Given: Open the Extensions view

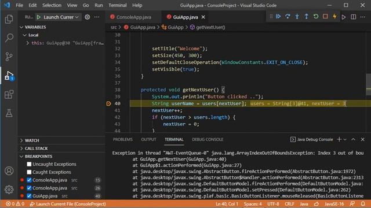Looking at the screenshot, I should pos(9,94).
